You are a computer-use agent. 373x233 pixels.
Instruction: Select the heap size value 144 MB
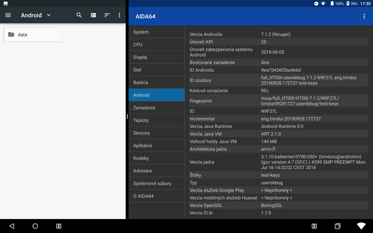269,142
